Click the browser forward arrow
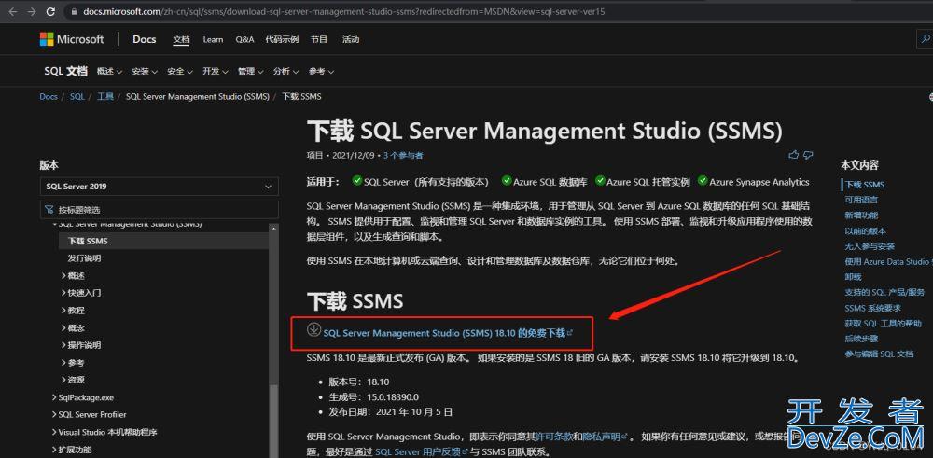This screenshot has width=933, height=458. (x=32, y=11)
